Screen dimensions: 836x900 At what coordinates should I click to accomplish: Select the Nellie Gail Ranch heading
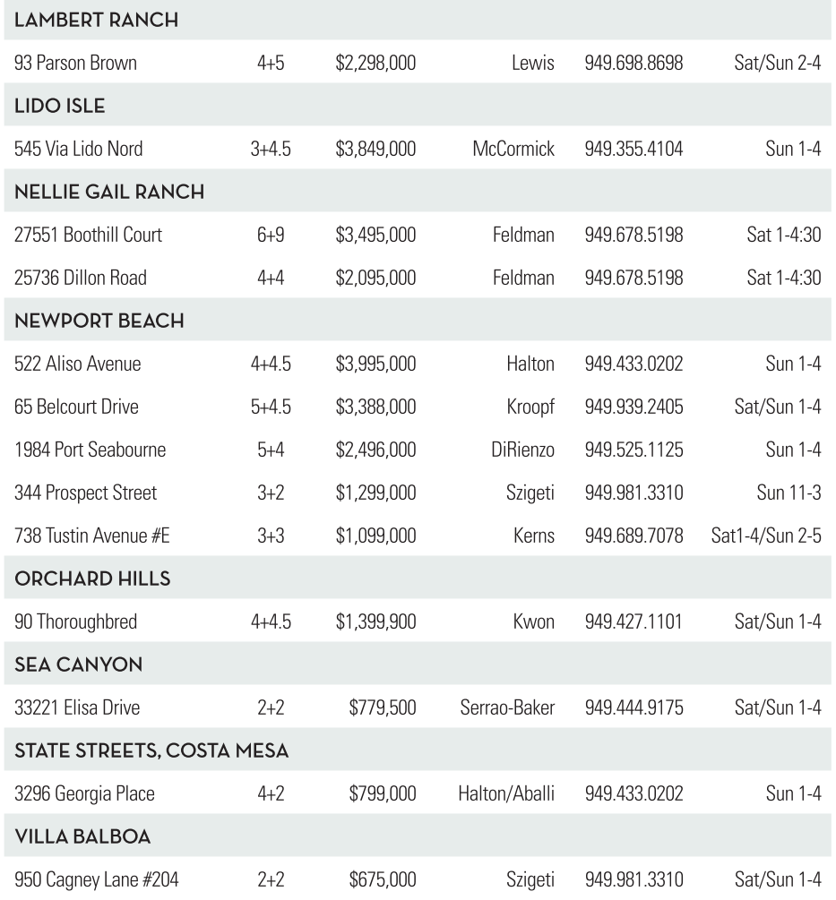(109, 192)
